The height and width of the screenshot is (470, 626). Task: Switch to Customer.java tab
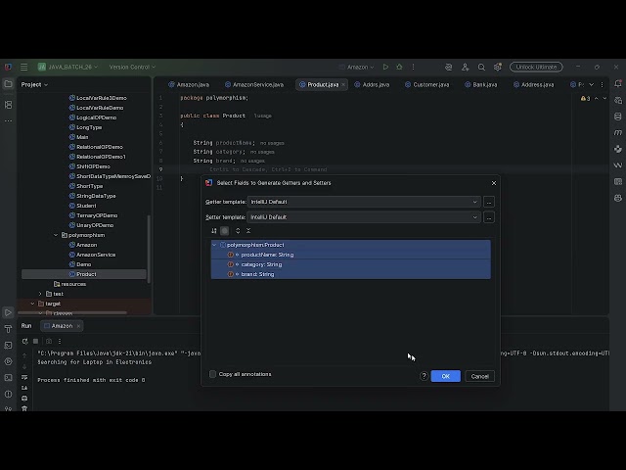tap(426, 85)
